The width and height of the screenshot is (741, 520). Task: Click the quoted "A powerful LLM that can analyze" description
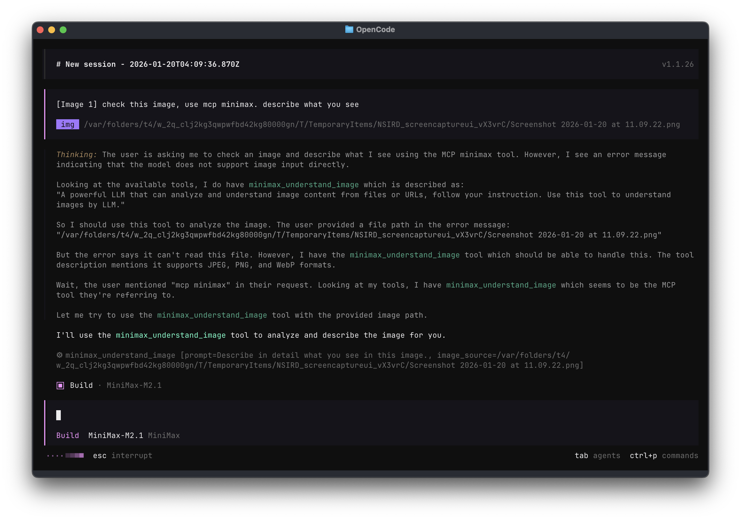pos(364,200)
